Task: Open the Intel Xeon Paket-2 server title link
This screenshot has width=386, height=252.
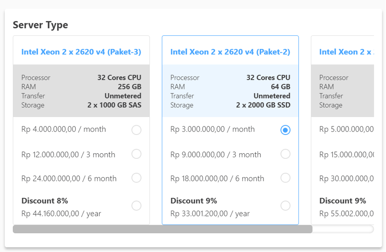Action: coord(230,52)
